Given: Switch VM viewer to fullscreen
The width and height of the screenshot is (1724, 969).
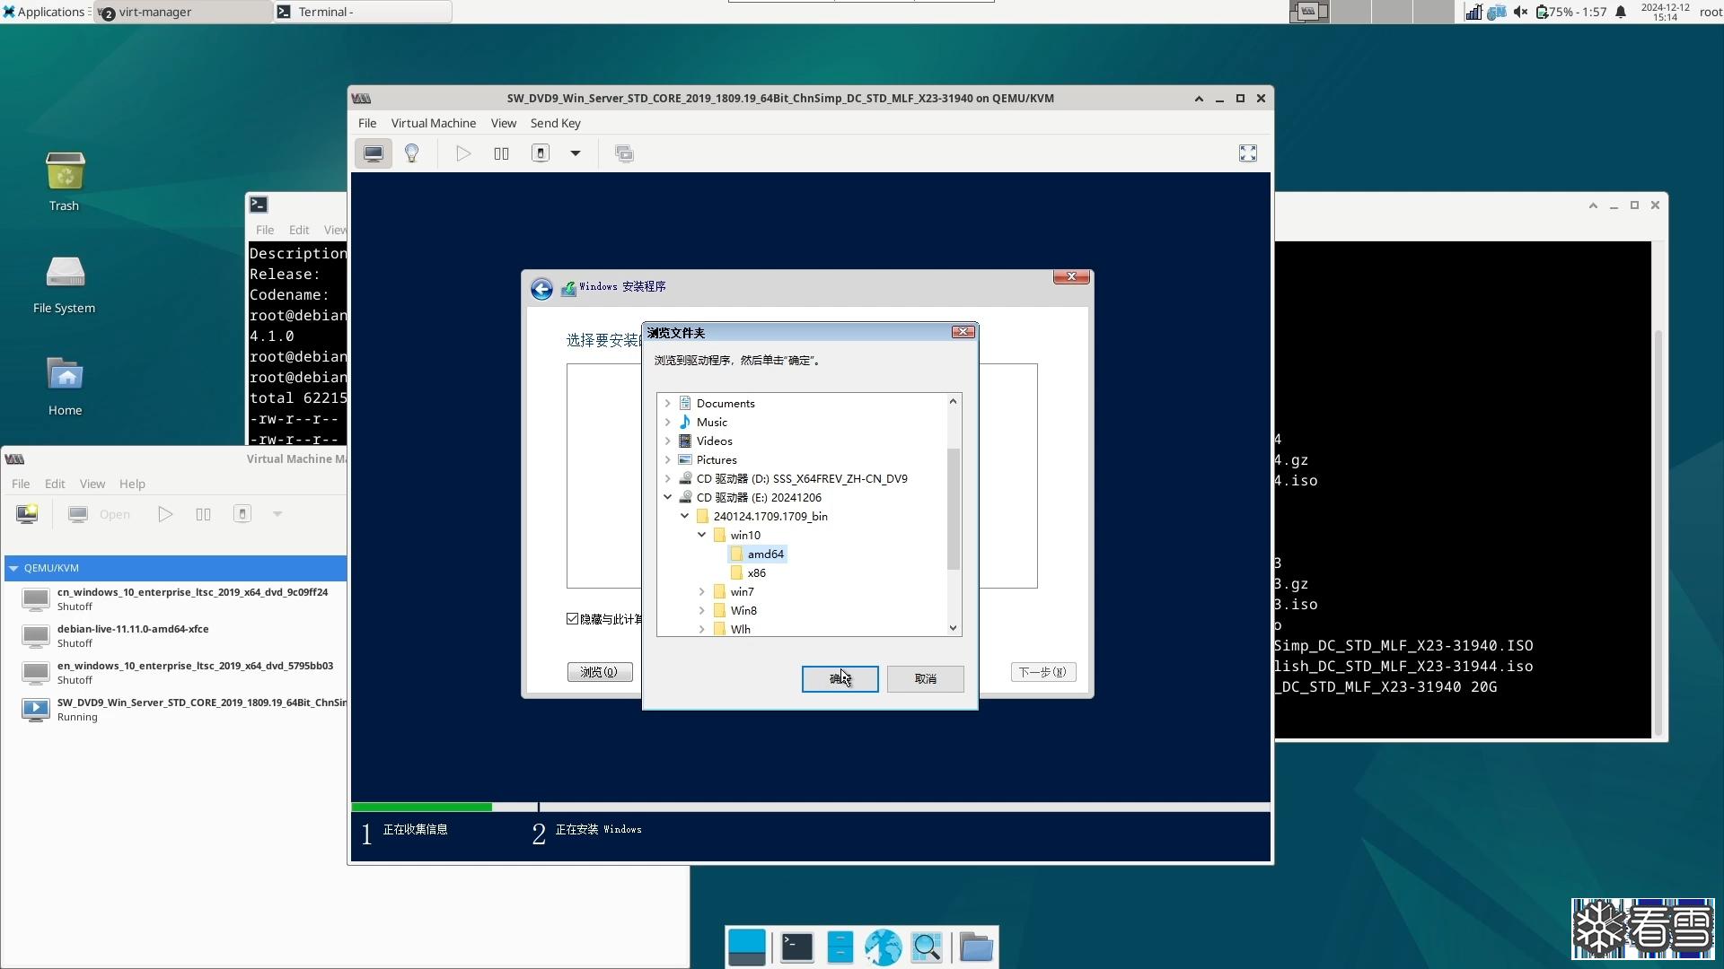Looking at the screenshot, I should (x=1247, y=153).
